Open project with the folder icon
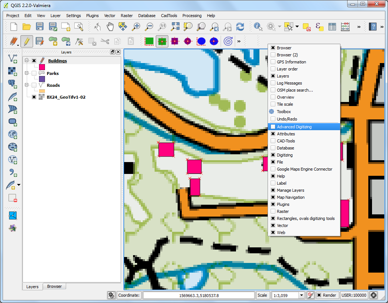This screenshot has width=388, height=303. 26,27
